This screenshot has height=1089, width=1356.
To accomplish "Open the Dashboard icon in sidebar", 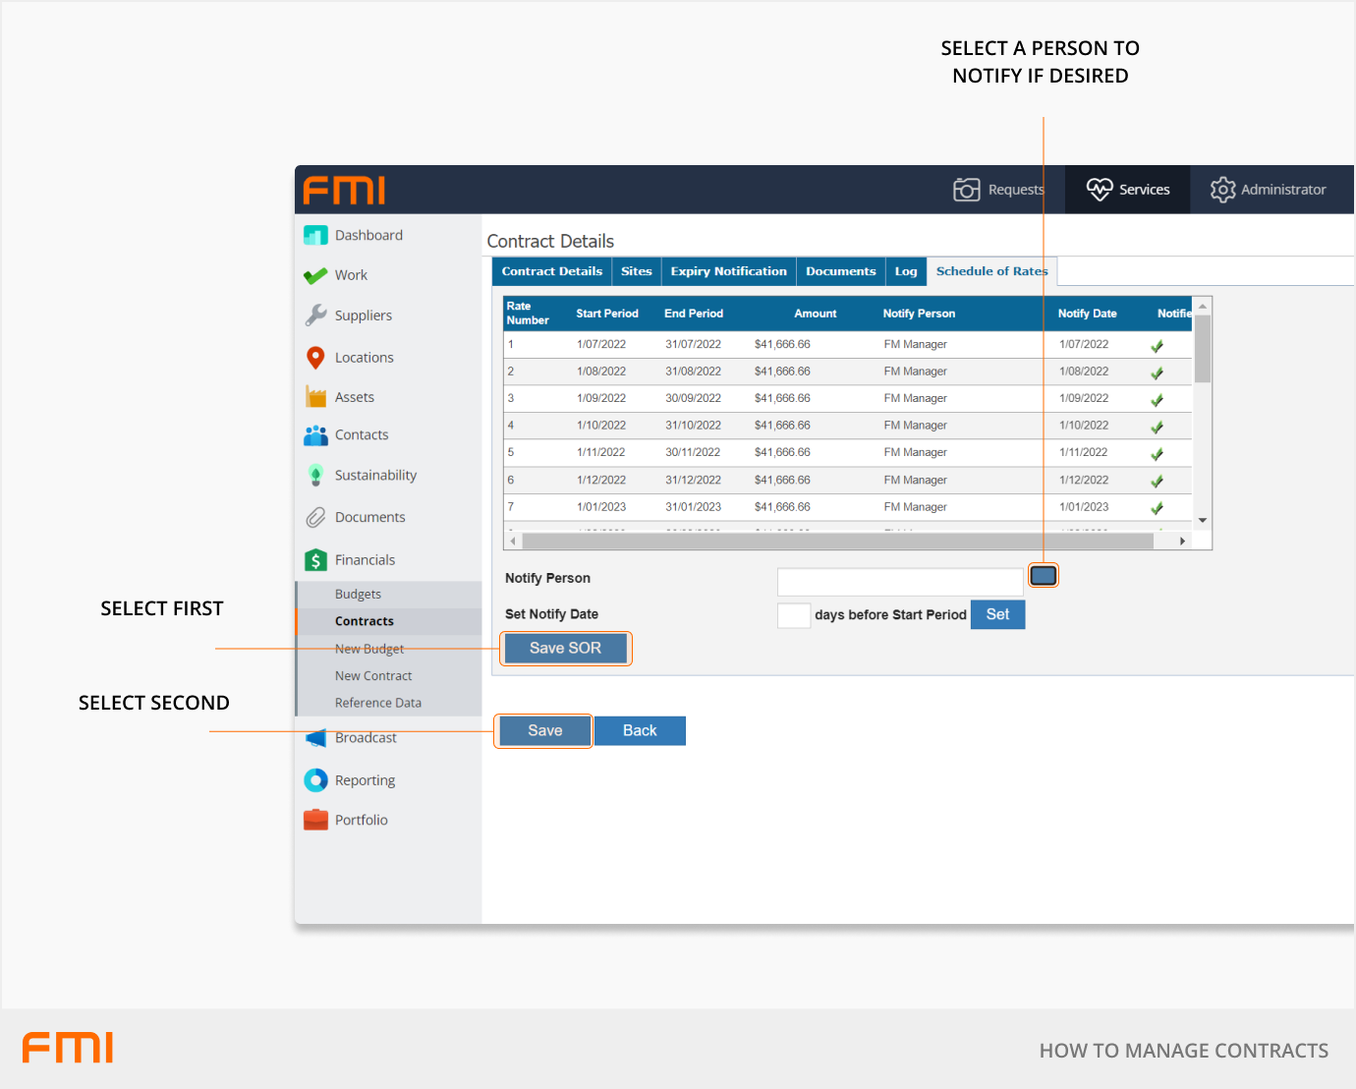I will (315, 236).
